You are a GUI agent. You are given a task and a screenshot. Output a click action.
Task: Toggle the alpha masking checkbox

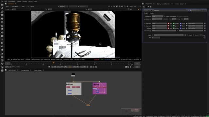point(178,16)
